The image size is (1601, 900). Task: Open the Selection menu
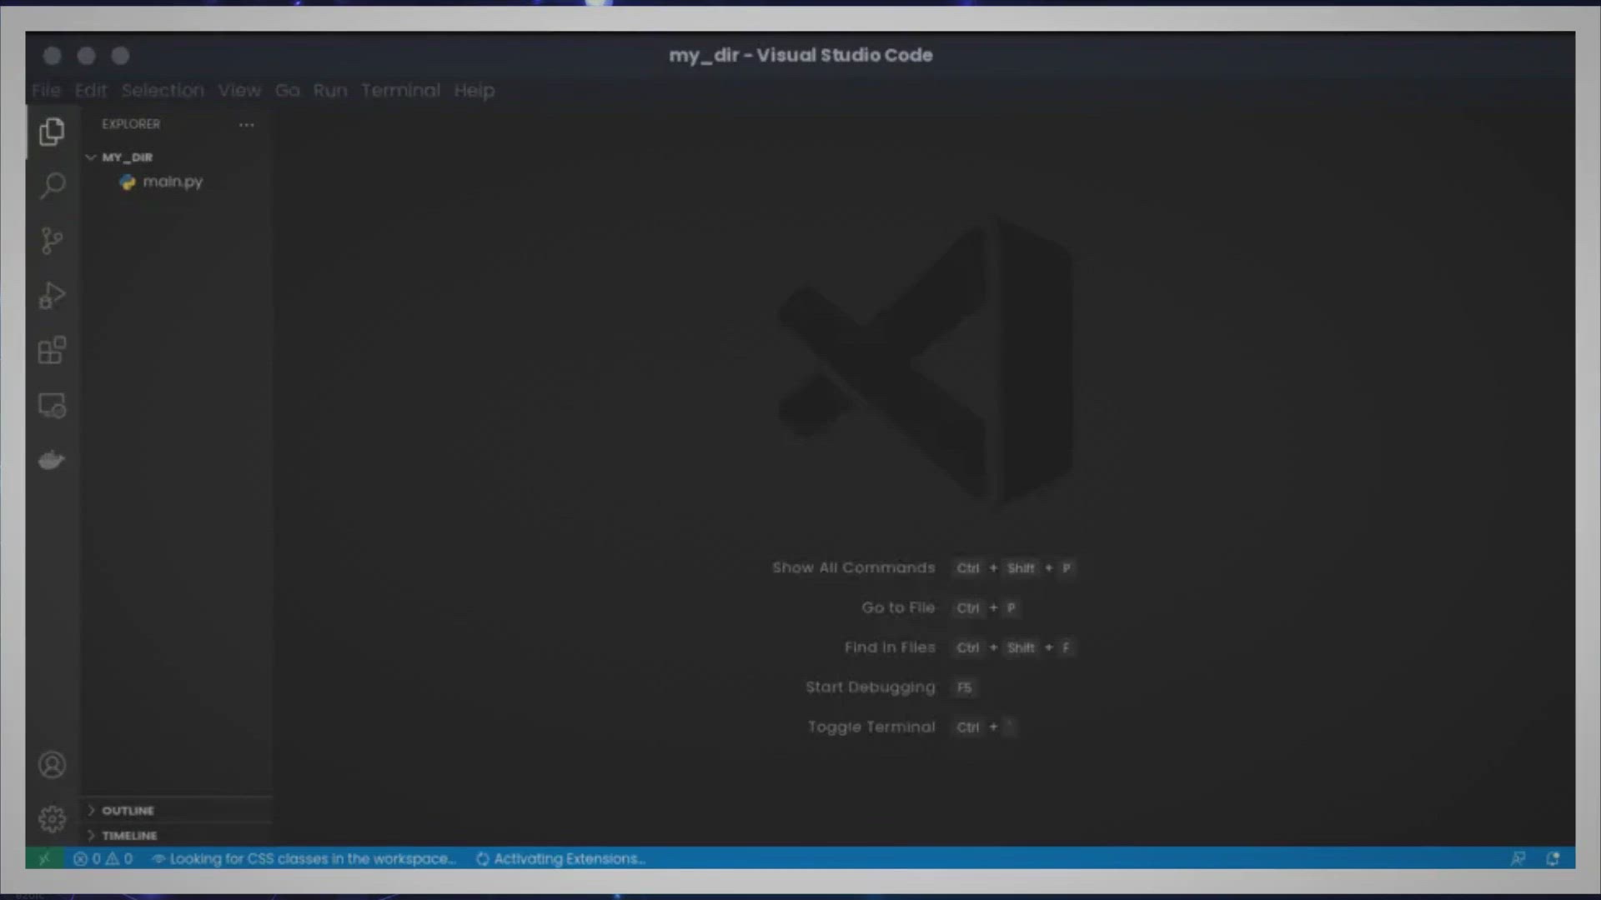pyautogui.click(x=163, y=90)
